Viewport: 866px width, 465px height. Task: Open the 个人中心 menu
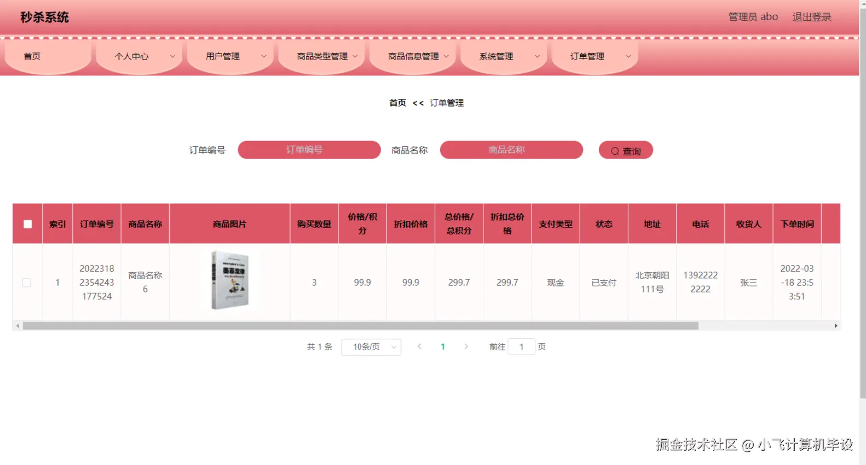139,56
